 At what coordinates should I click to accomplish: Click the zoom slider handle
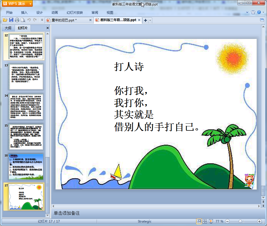(240, 221)
